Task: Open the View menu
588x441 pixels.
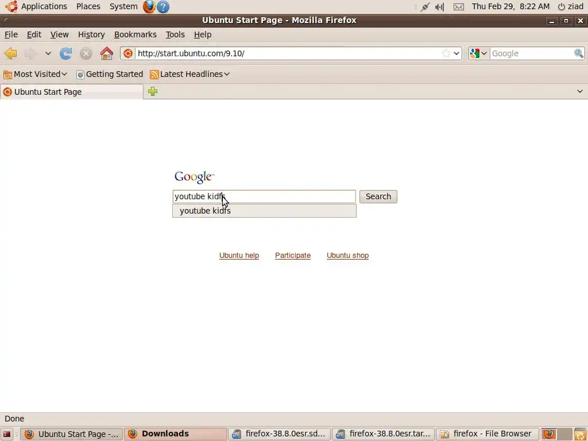Action: point(59,34)
